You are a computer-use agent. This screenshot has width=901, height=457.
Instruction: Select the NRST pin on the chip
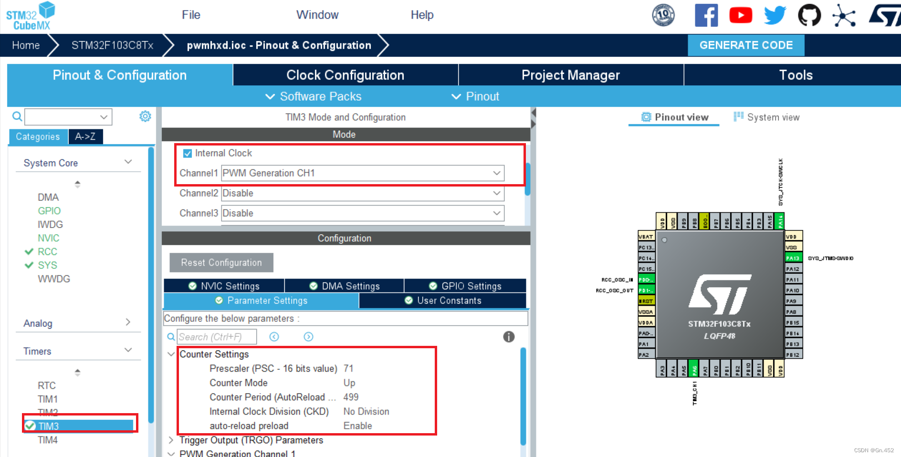click(x=646, y=301)
